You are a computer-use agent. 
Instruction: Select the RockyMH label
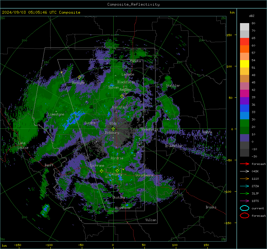(78, 83)
